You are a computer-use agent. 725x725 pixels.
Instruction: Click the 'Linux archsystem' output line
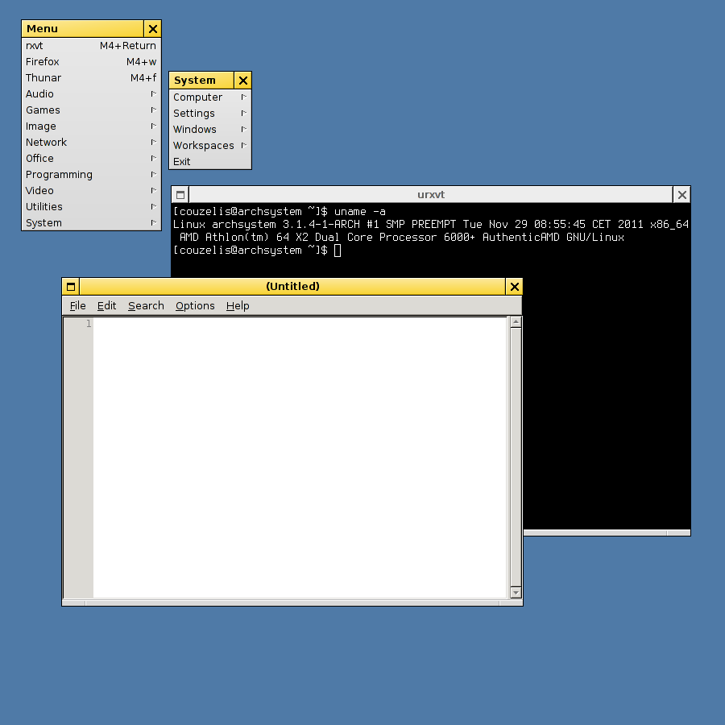(431, 224)
